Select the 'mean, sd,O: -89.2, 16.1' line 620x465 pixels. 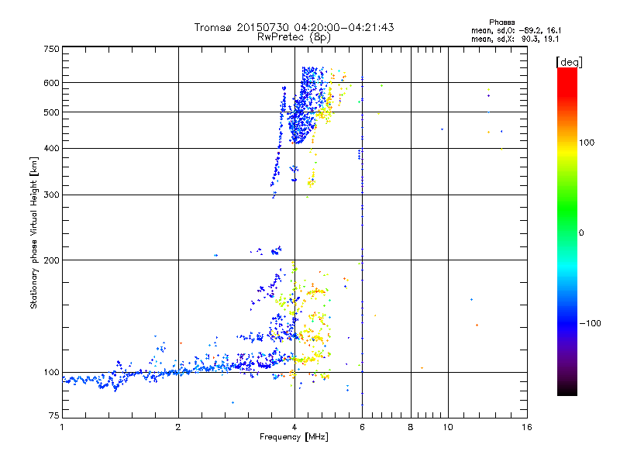(x=516, y=30)
